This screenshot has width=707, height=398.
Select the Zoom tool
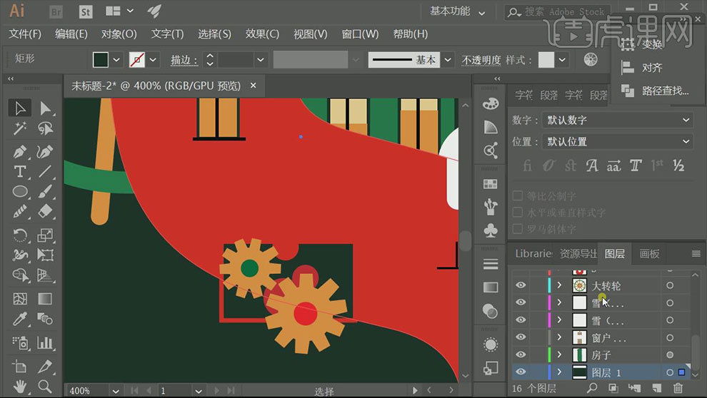(x=45, y=387)
